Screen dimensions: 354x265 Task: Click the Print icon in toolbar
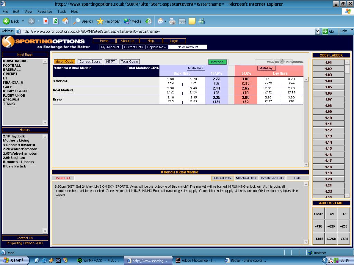(x=173, y=21)
